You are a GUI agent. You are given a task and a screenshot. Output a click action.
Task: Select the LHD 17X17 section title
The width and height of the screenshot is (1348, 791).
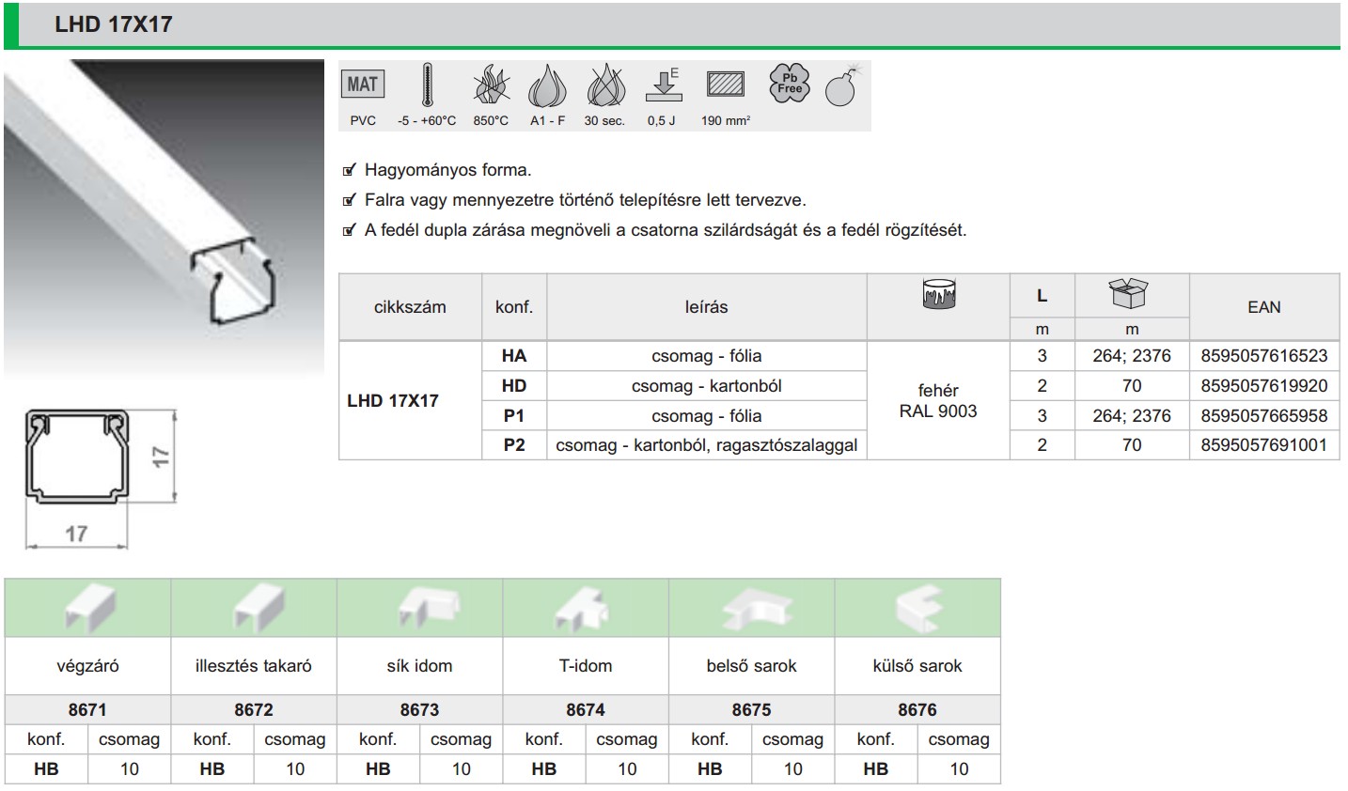(x=114, y=24)
